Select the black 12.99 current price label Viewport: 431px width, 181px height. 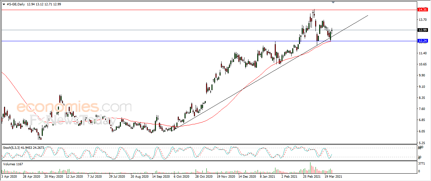pyautogui.click(x=422, y=30)
